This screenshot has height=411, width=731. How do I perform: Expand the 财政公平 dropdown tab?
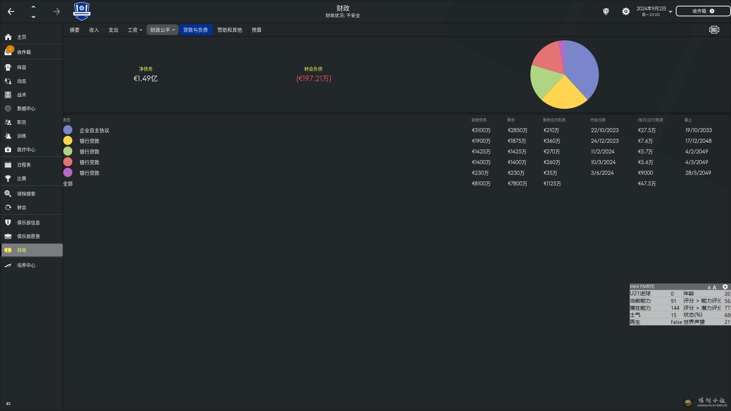coord(163,30)
